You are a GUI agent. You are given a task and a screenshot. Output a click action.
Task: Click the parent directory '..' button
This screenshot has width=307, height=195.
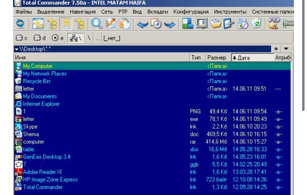point(97,39)
